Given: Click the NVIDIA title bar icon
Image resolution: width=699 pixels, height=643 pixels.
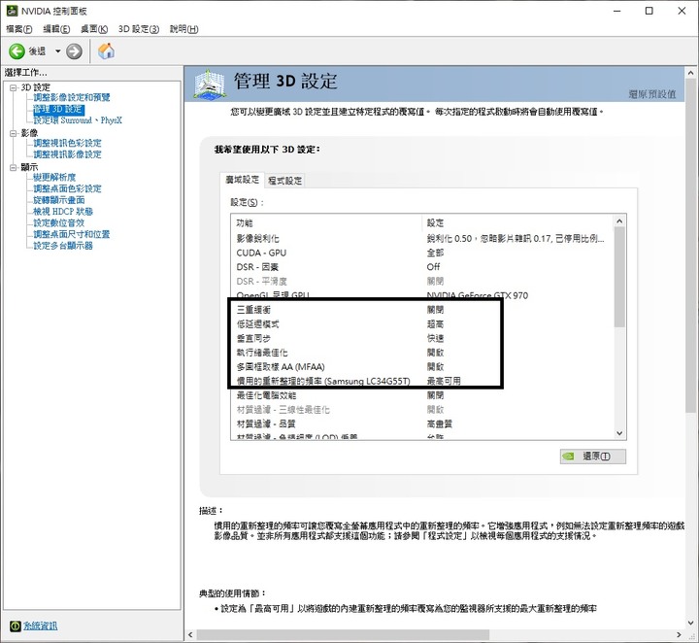Looking at the screenshot, I should (12, 11).
